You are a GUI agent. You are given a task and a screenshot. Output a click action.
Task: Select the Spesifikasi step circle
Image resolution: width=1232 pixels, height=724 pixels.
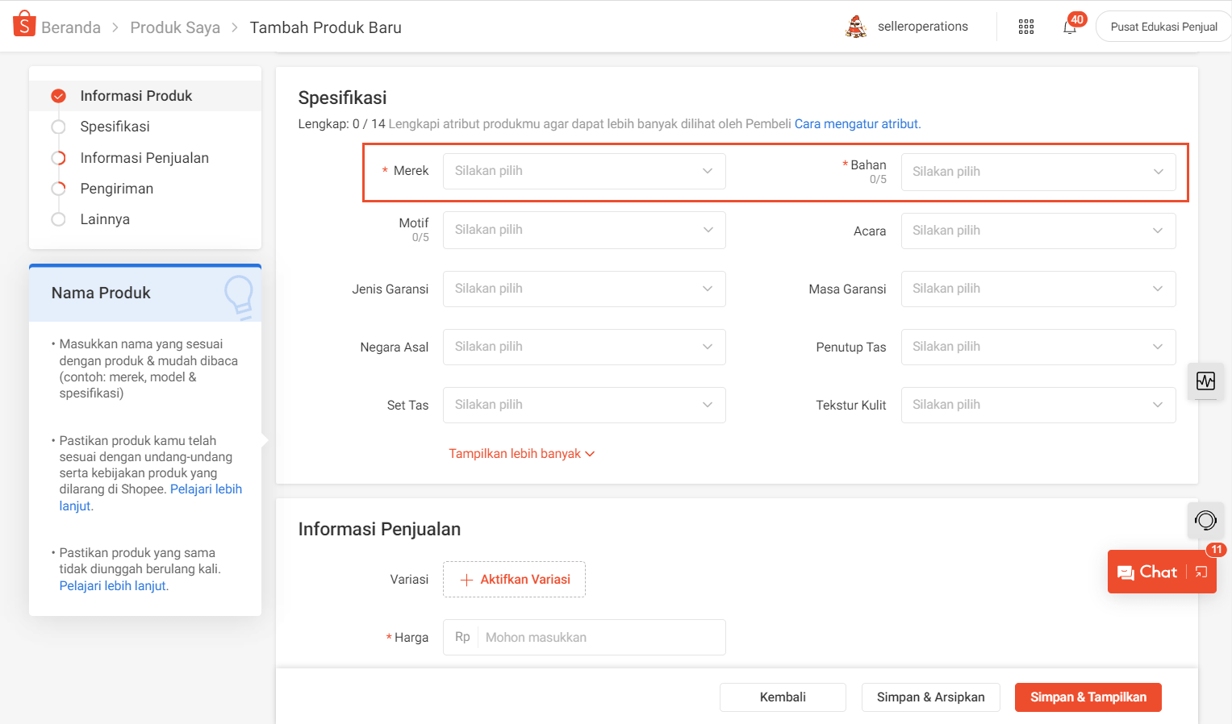pos(58,127)
